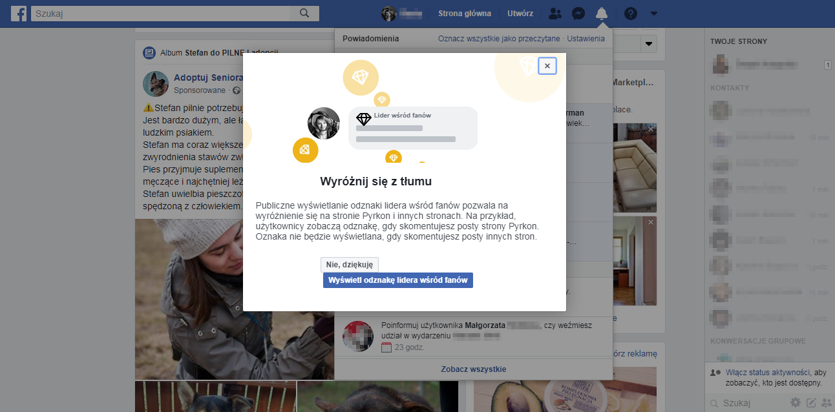Click Oznacz wszystkie jako przeczytane
This screenshot has width=835, height=412.
499,39
